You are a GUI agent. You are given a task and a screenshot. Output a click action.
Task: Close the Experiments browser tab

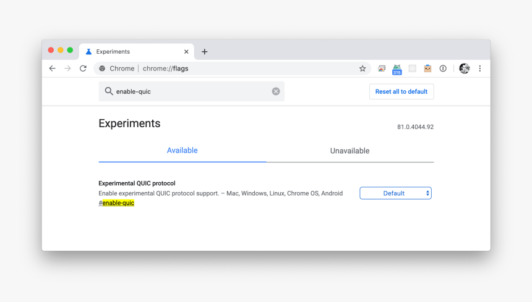click(186, 52)
